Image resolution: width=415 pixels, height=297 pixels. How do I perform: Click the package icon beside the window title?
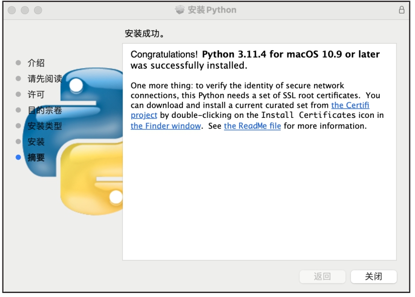click(x=180, y=10)
